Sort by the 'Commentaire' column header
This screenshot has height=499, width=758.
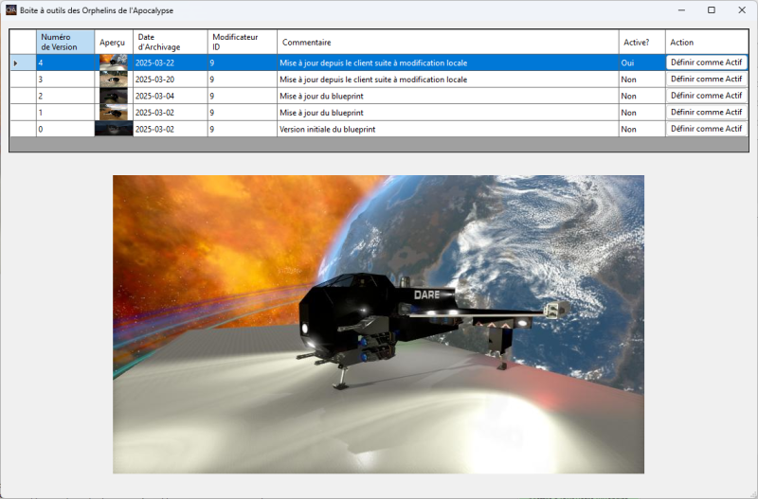(x=447, y=42)
